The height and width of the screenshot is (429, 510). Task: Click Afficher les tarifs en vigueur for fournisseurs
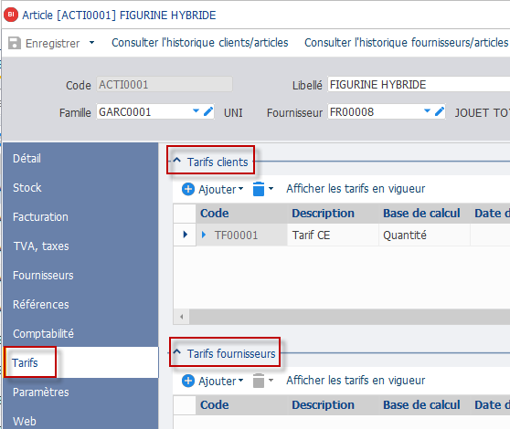(x=356, y=381)
